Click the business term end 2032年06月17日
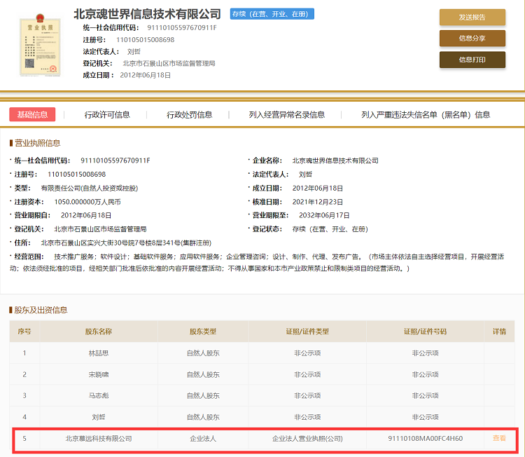The height and width of the screenshot is (457, 525). coord(324,215)
